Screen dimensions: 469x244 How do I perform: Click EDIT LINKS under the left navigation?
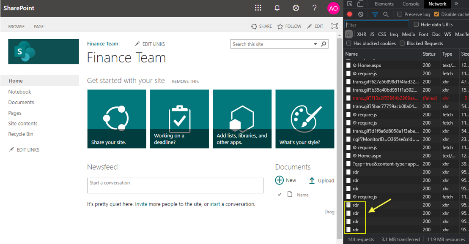click(x=24, y=149)
